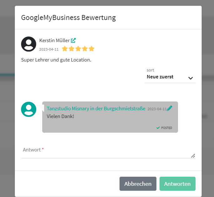Click the "sort" label above the dropdown

[150, 70]
